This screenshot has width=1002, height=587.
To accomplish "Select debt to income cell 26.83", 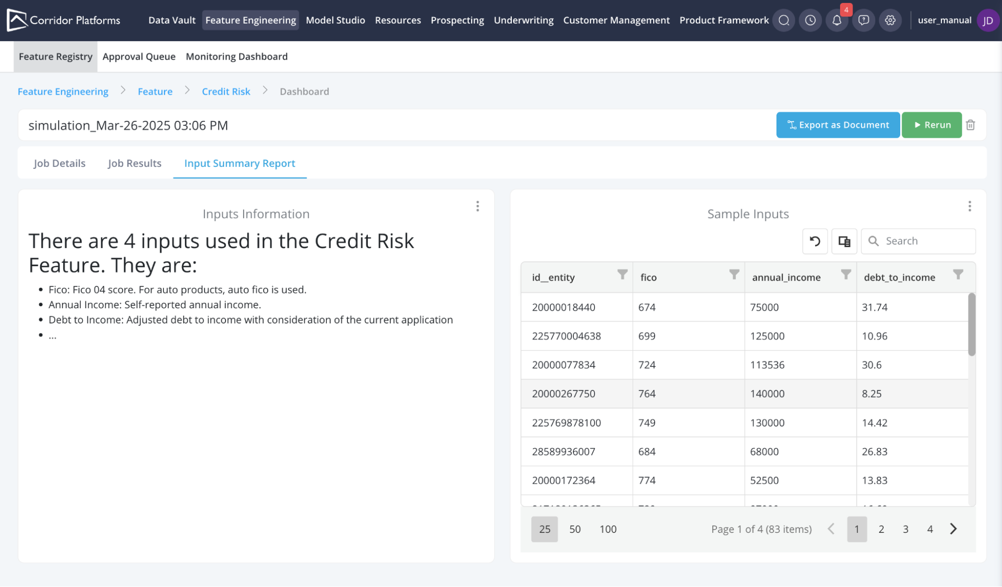I will pos(912,451).
